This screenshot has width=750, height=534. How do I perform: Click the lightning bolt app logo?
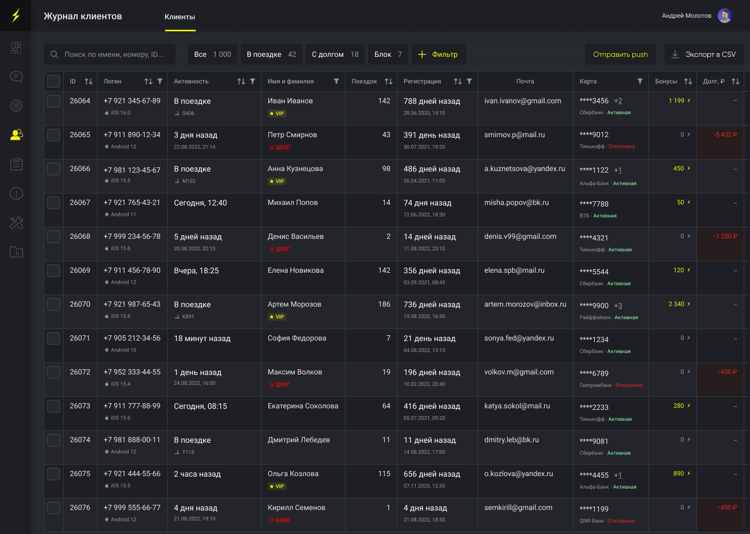tap(16, 16)
